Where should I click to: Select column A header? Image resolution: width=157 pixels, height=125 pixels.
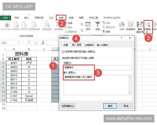pyautogui.click(x=14, y=49)
